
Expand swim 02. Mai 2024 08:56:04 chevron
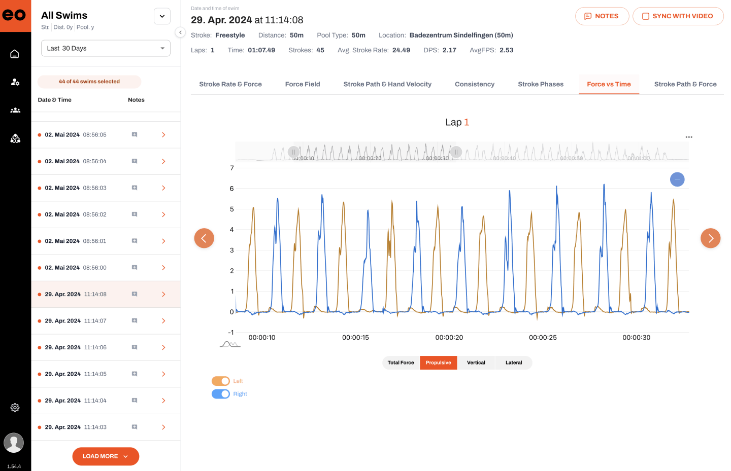(163, 161)
